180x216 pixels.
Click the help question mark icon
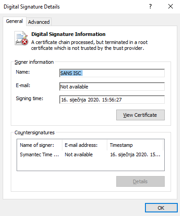[150, 6]
